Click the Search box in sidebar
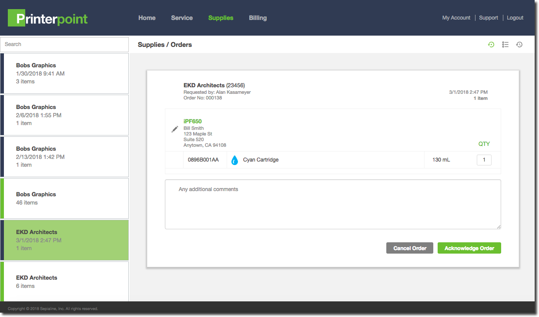Viewport: 539px width, 317px height. [x=64, y=44]
